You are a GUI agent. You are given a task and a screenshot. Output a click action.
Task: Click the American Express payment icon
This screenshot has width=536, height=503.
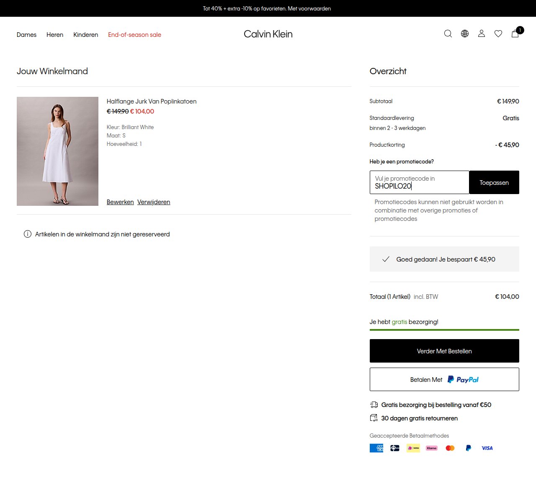(x=376, y=448)
